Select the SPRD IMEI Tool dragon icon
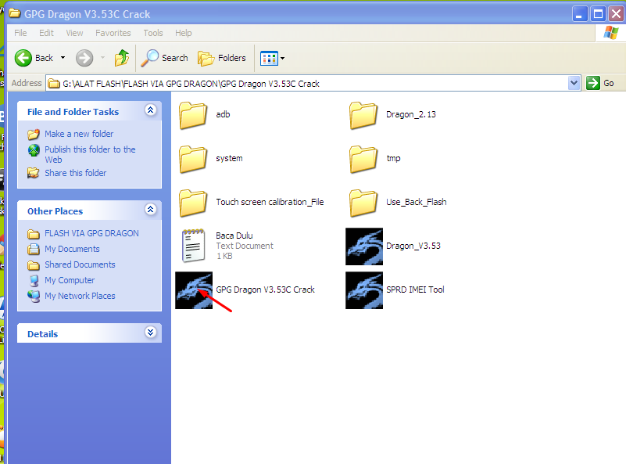 click(x=364, y=290)
